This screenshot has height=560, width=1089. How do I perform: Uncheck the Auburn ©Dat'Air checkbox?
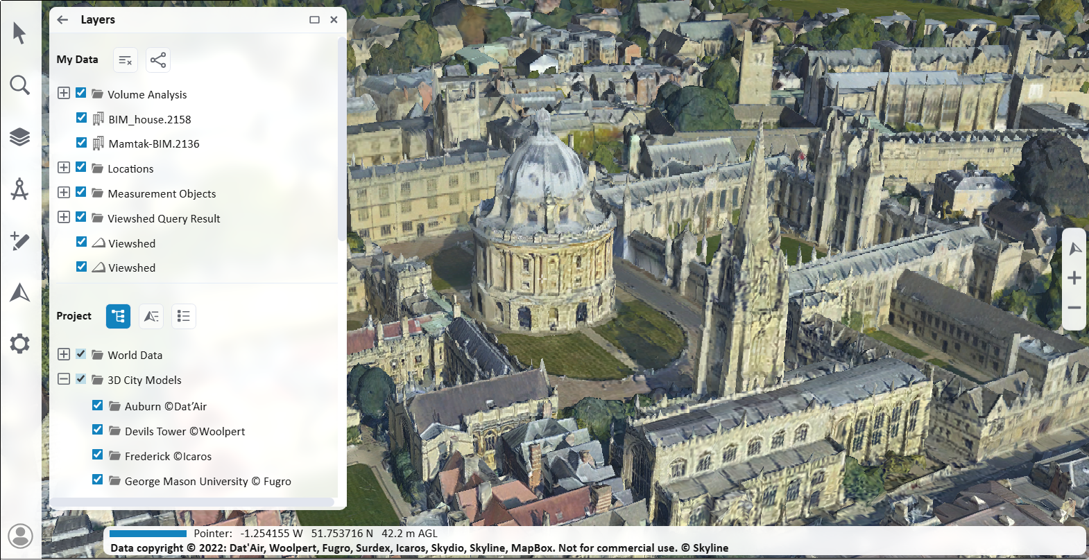pyautogui.click(x=98, y=405)
